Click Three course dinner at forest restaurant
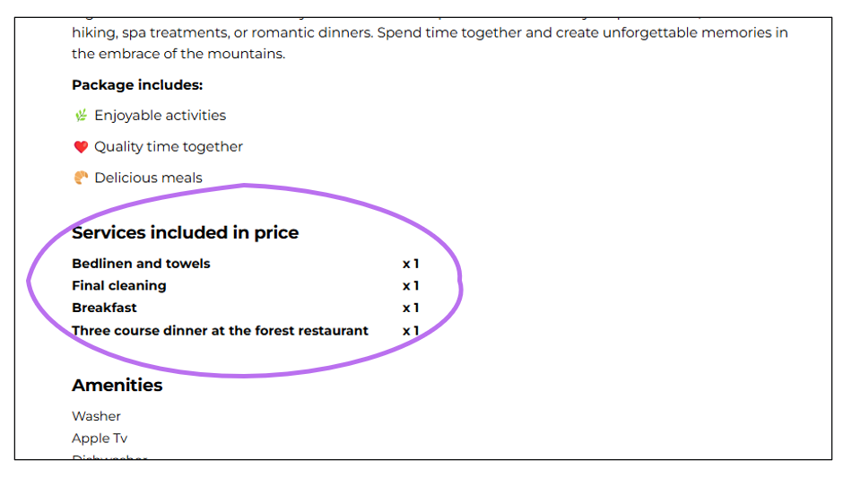Screen dimensions: 843x478 [x=221, y=330]
